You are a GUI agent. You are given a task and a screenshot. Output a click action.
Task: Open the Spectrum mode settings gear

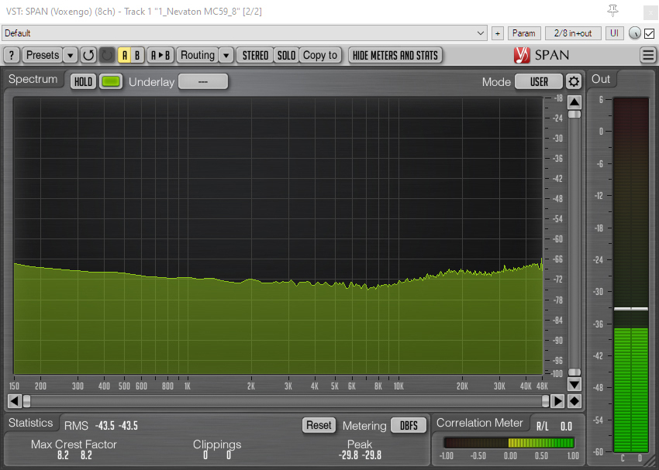point(574,81)
